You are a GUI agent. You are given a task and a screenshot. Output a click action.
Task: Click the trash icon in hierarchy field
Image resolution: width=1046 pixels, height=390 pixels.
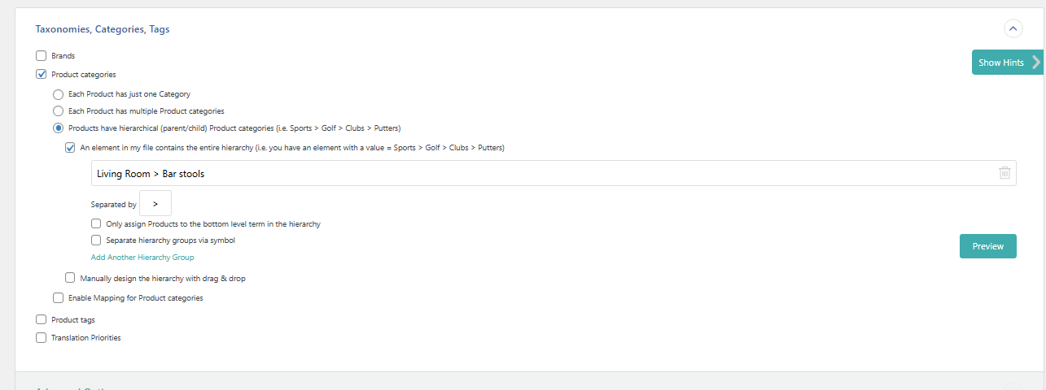[x=1004, y=173]
